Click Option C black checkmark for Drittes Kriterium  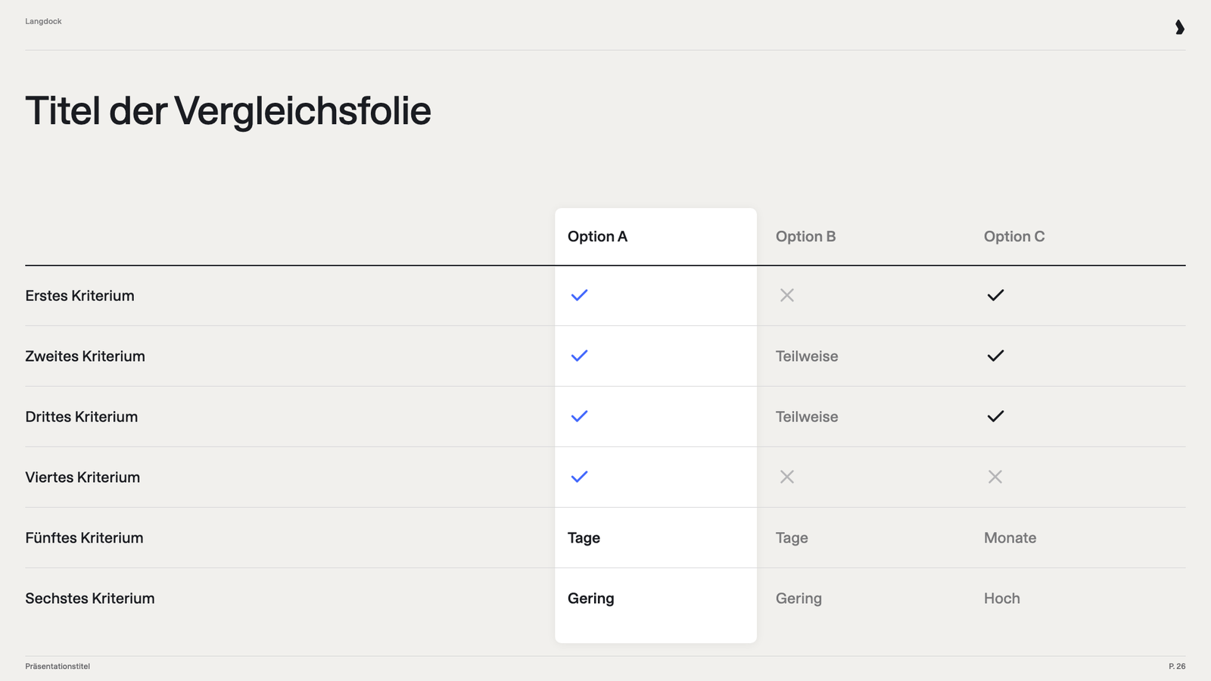[995, 416]
